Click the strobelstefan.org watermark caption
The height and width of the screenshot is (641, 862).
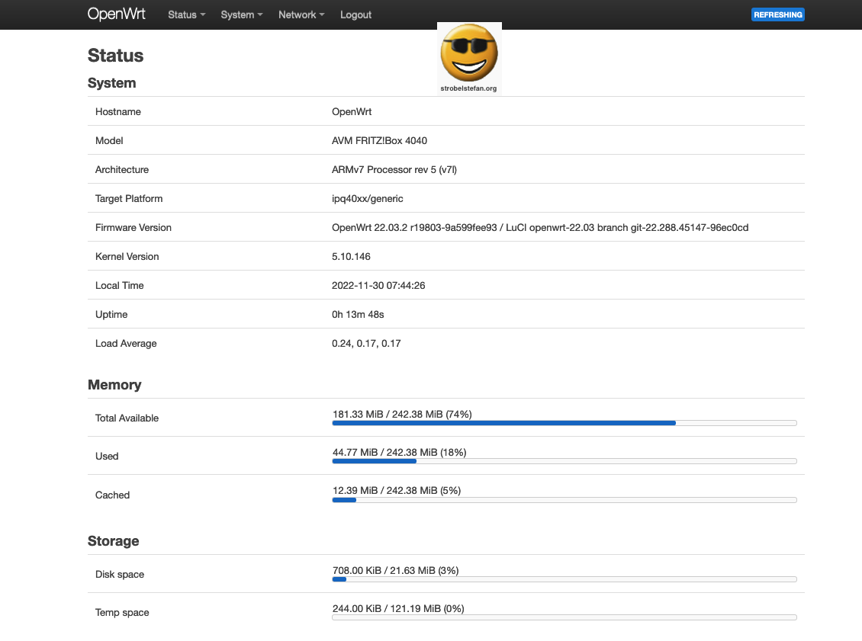point(469,88)
